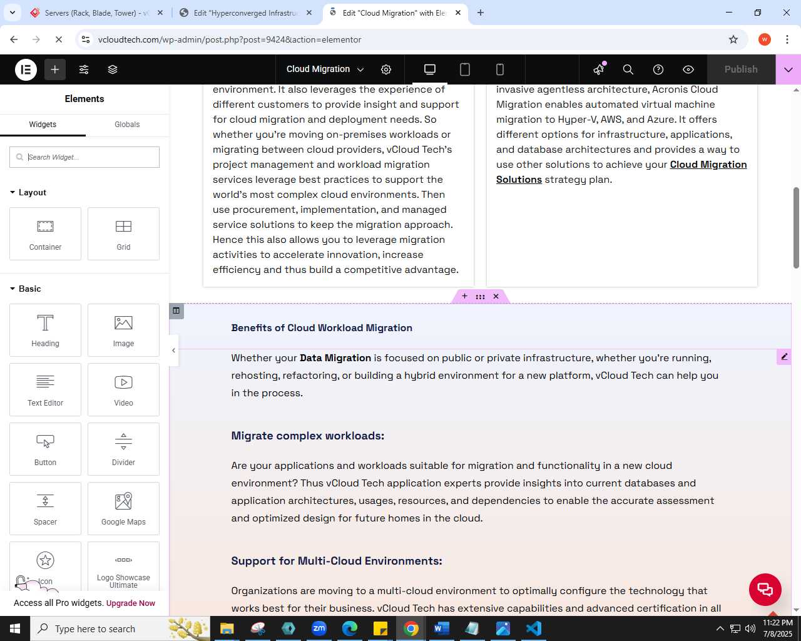Open Microsoft Word from the taskbar
The image size is (801, 641).
[441, 628]
